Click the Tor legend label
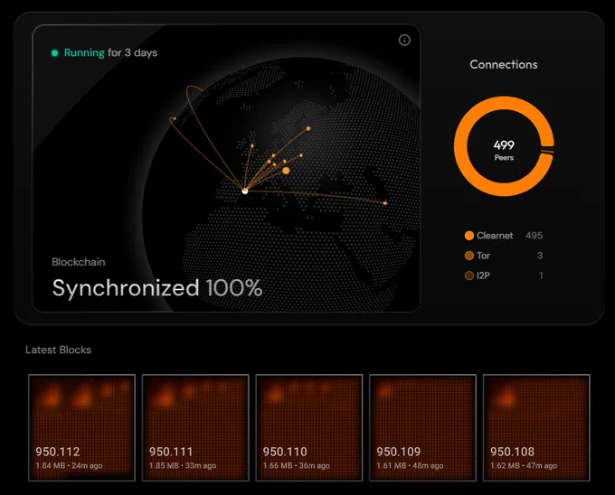The image size is (615, 495). coord(483,256)
